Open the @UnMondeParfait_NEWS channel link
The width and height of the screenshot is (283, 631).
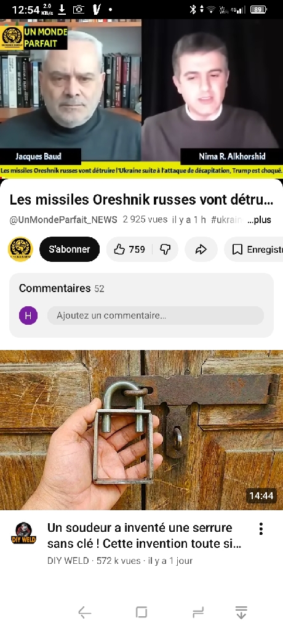tap(63, 220)
